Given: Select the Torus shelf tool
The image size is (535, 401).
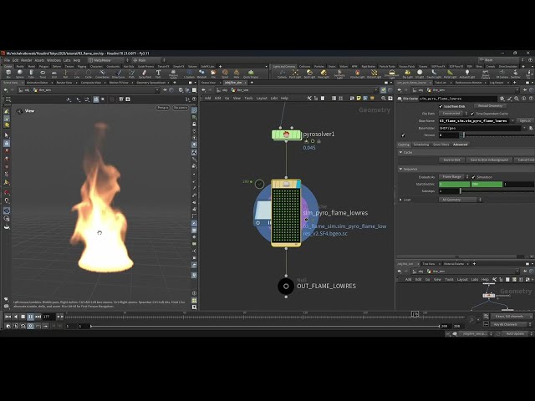Looking at the screenshot, I should 43,74.
